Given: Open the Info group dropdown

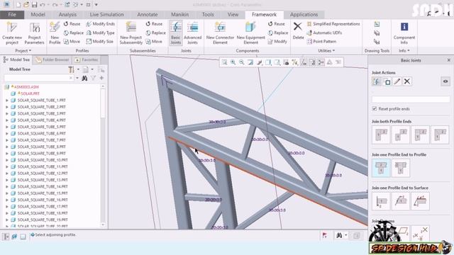Looking at the screenshot, I should pyautogui.click(x=404, y=50).
